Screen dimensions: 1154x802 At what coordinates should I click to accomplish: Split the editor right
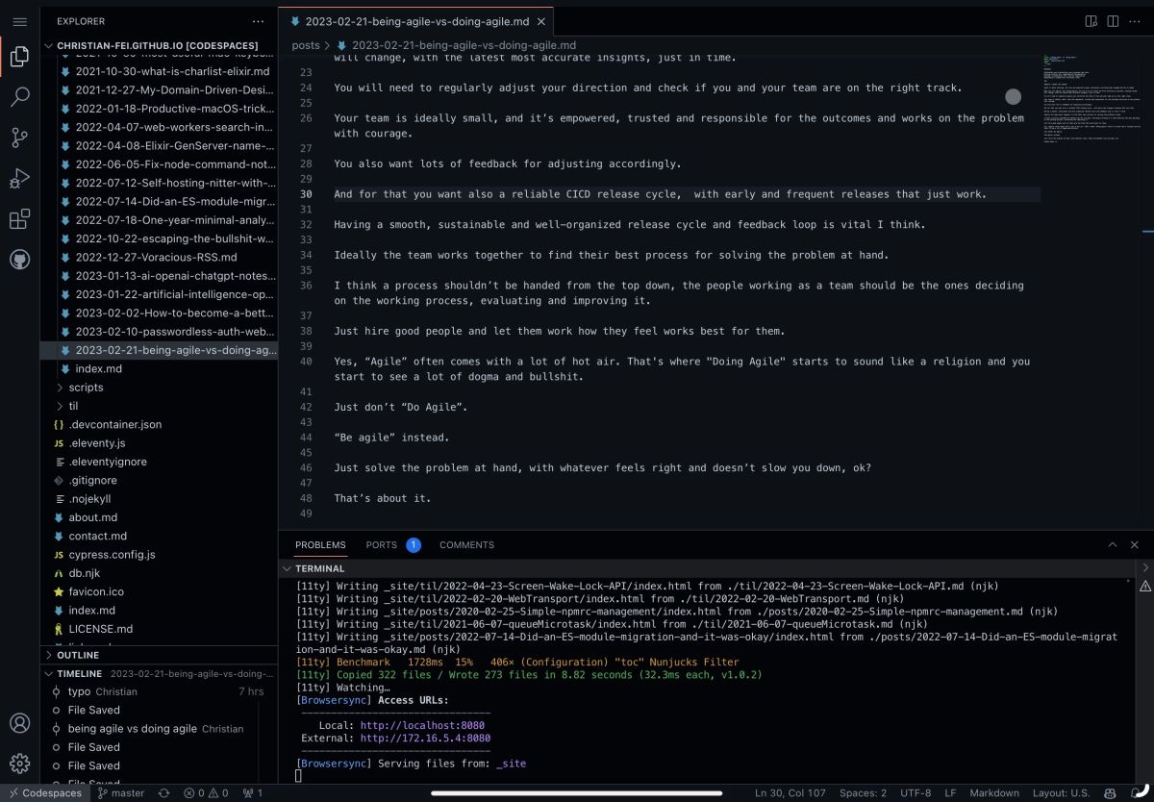[1113, 20]
